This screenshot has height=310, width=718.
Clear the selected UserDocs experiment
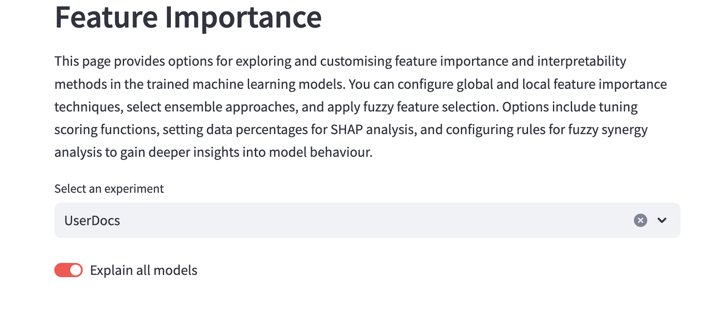(640, 220)
